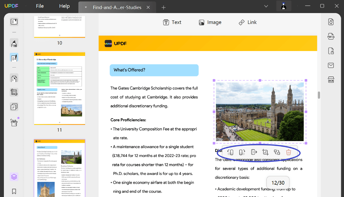
Task: Open the Reader mode icon in left sidebar
Action: pos(14,22)
